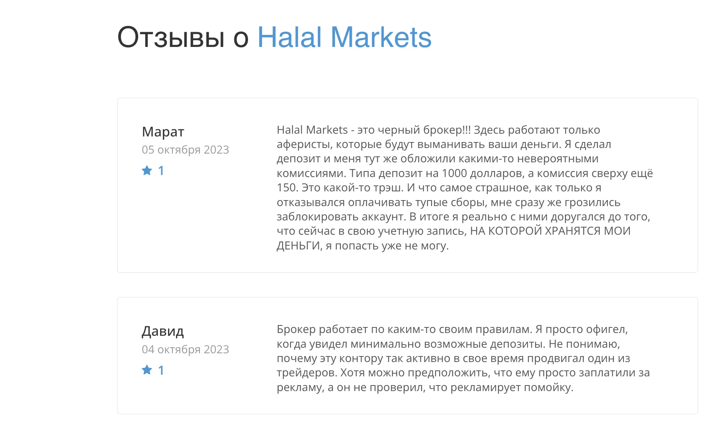Click the Отзывы о heading text
The width and height of the screenshot is (715, 440).
[x=183, y=37]
